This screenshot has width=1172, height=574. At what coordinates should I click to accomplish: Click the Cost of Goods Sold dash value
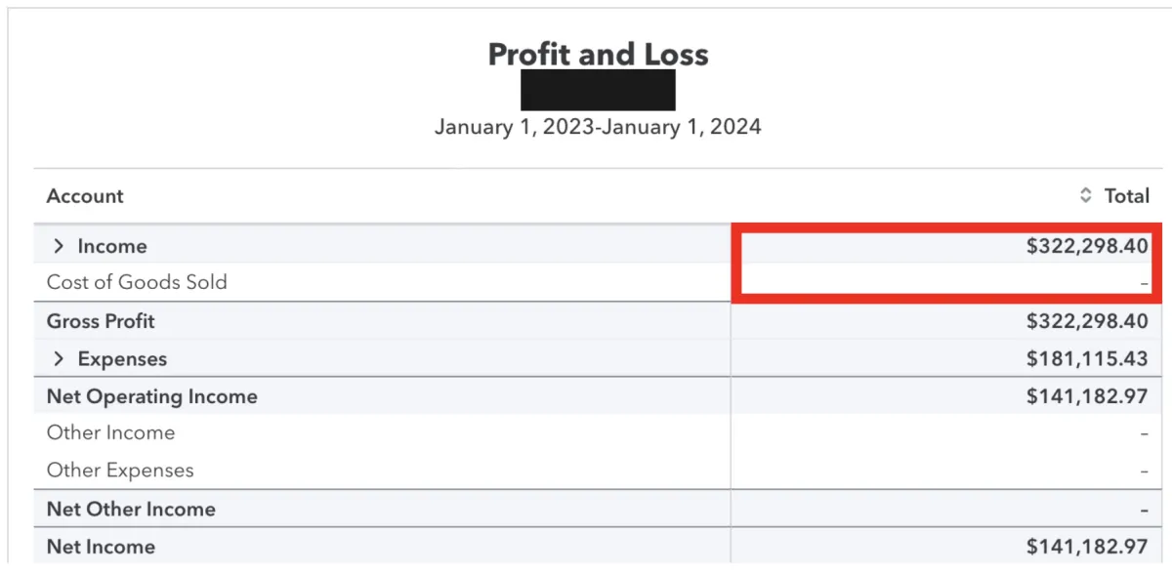point(1144,284)
